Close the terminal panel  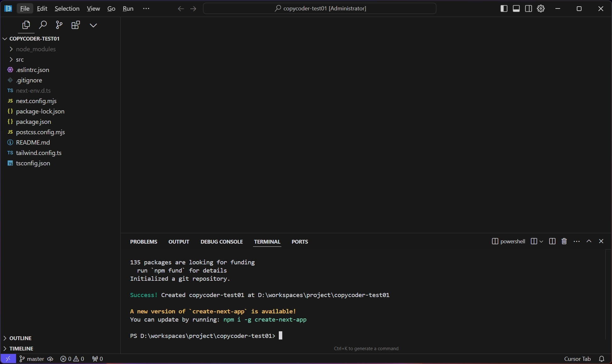tap(601, 241)
